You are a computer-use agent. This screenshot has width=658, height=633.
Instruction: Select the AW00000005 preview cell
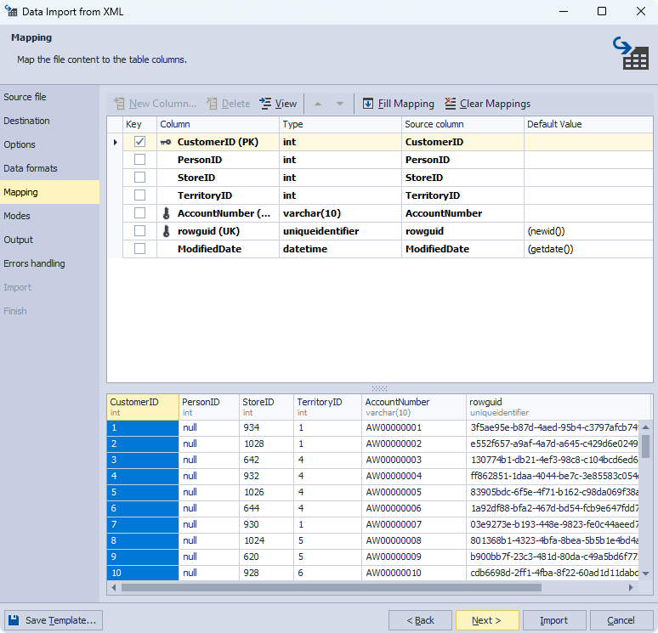(x=414, y=492)
